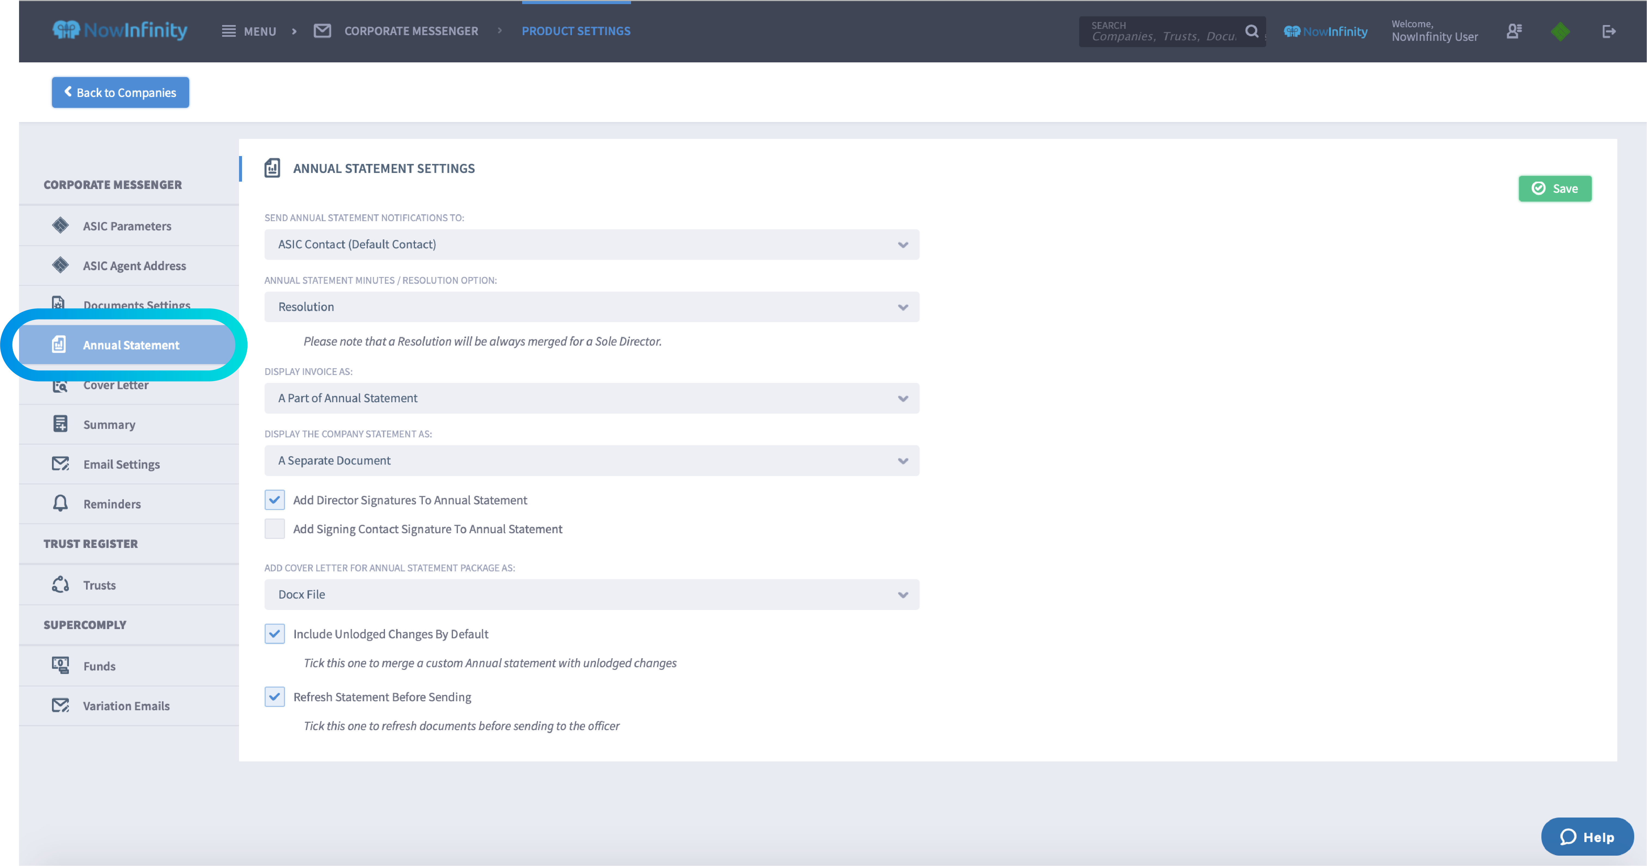Open Trusts under Trust Register
Image resolution: width=1647 pixels, height=866 pixels.
129,585
